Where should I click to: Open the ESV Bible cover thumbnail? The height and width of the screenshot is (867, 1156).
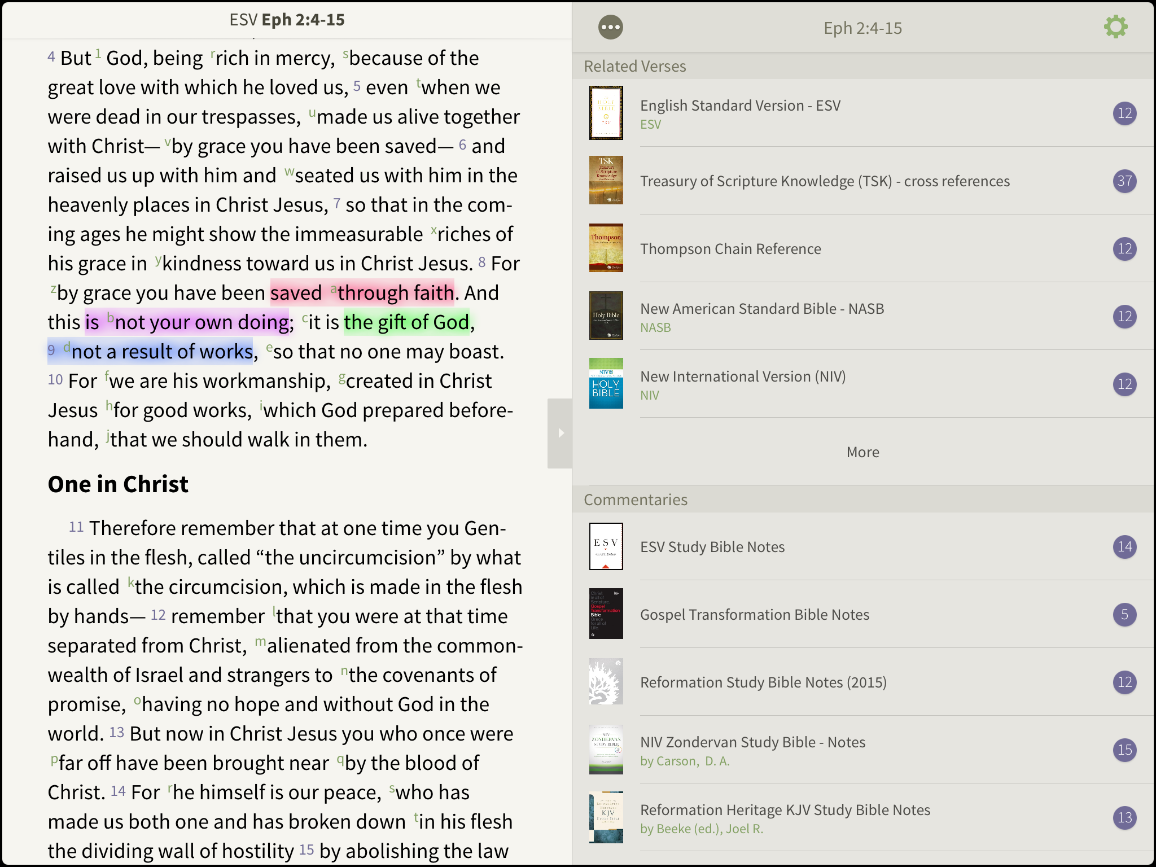[606, 113]
